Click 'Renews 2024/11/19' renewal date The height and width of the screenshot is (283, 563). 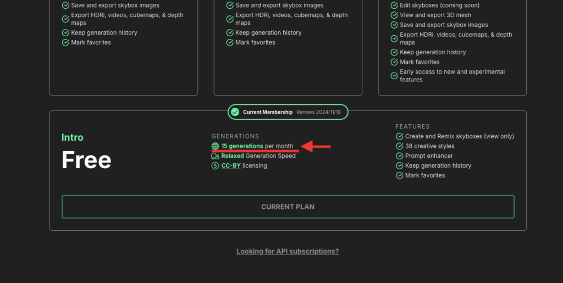coord(318,112)
